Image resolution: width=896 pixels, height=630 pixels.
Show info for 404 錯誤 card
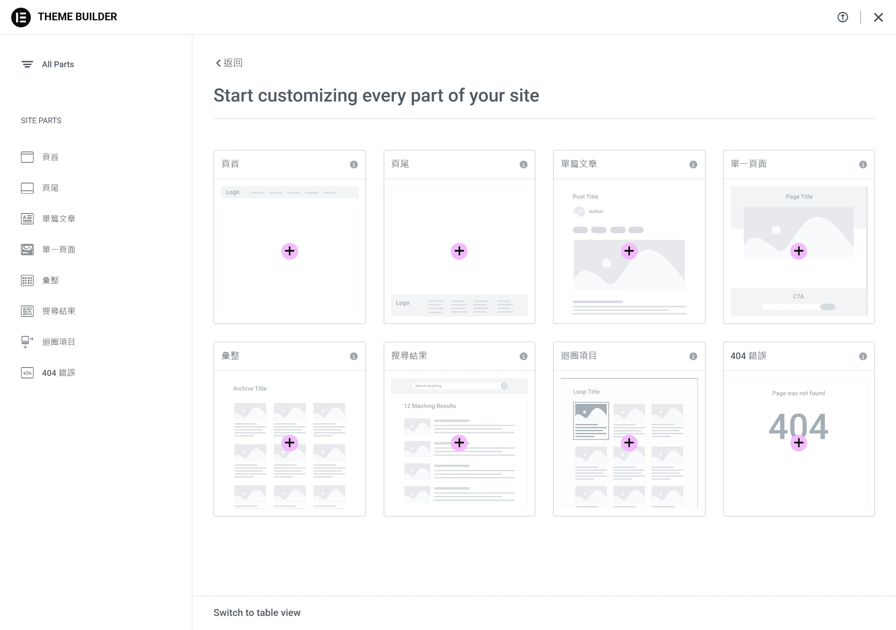tap(863, 356)
